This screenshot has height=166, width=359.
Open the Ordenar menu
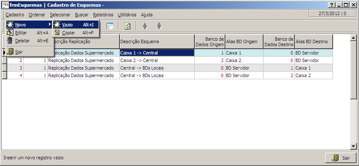[37, 15]
